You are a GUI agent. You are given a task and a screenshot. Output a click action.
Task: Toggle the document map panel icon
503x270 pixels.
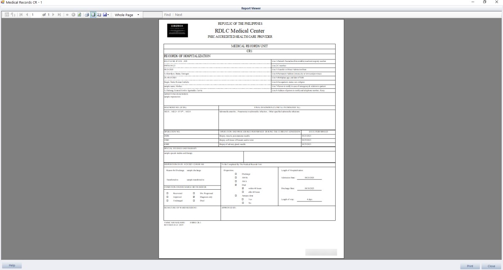(7, 15)
